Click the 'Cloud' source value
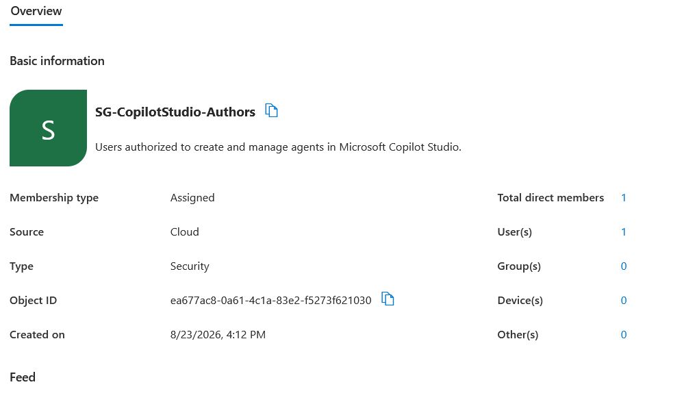The height and width of the screenshot is (402, 697). (x=184, y=232)
